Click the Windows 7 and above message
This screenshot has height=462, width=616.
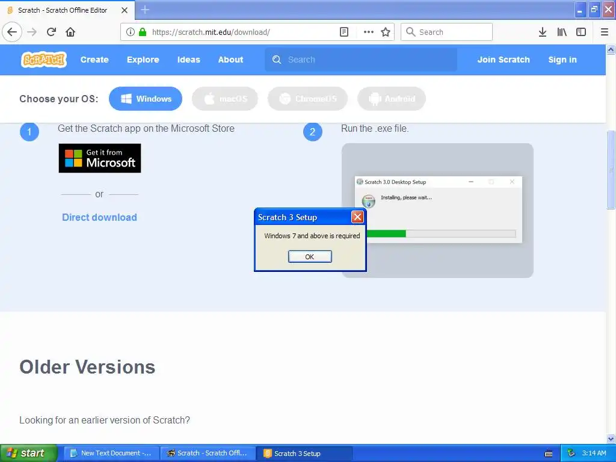pos(312,236)
